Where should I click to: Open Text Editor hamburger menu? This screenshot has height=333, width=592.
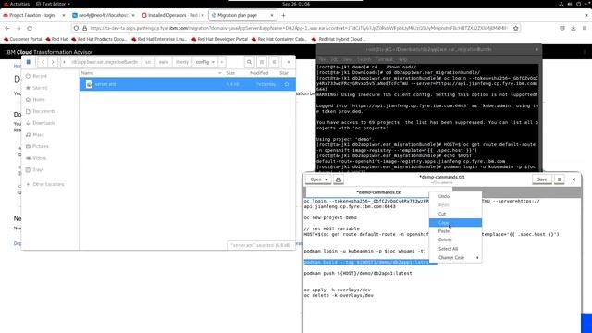pos(559,179)
